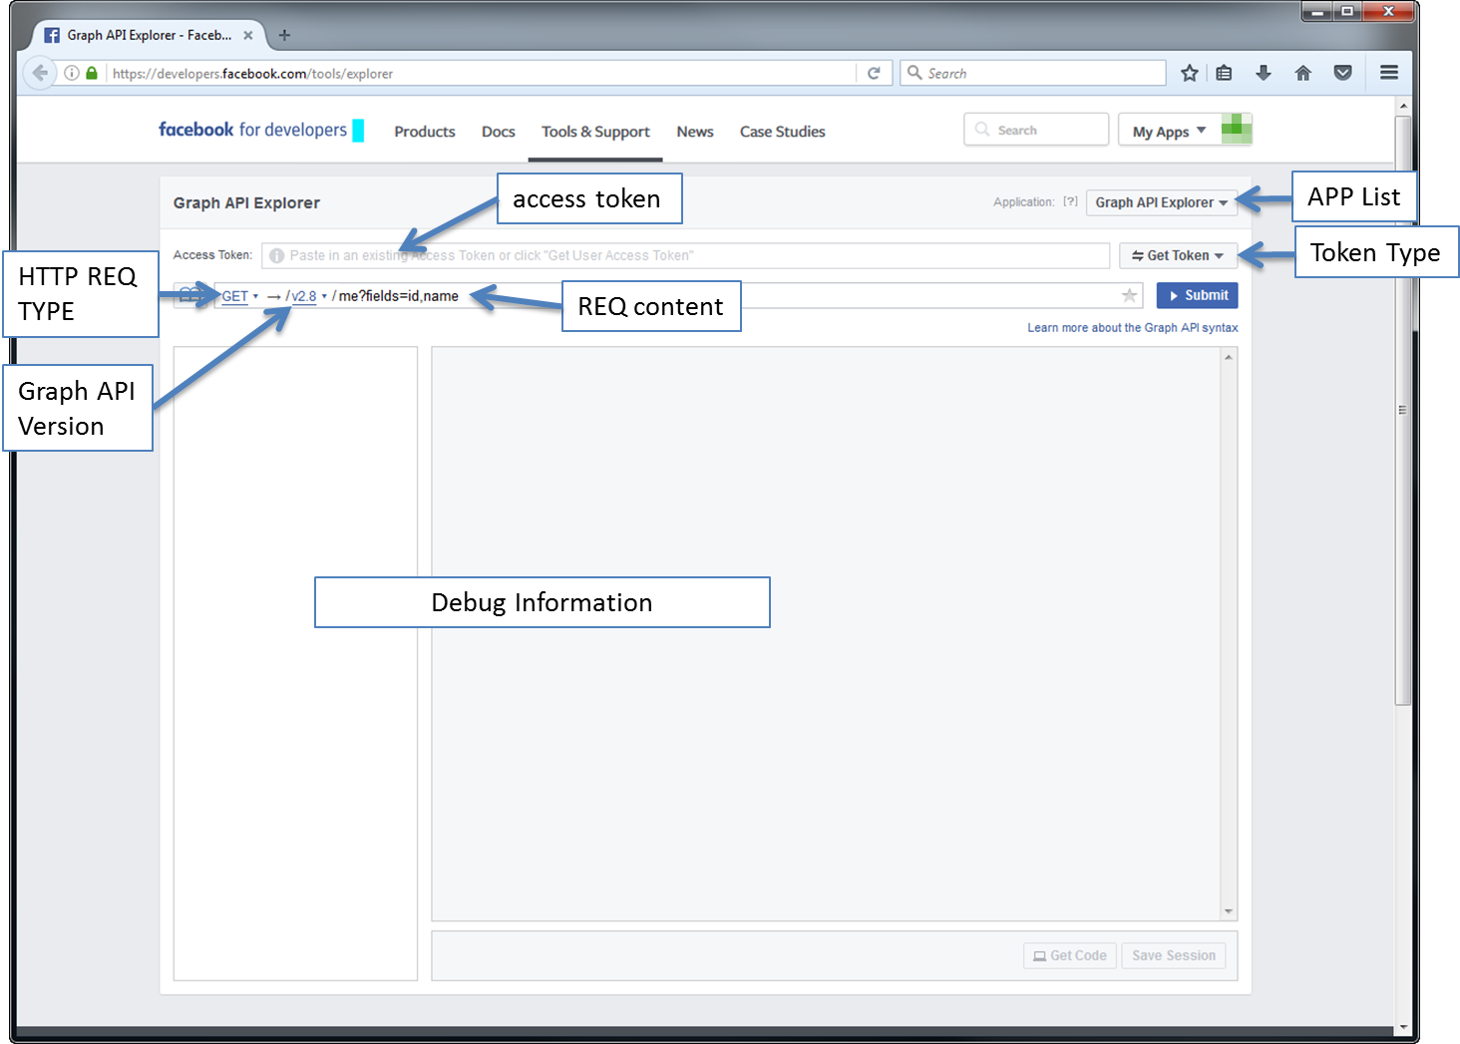
Task: Click the response panel scroll up arrow
Action: pyautogui.click(x=1229, y=357)
